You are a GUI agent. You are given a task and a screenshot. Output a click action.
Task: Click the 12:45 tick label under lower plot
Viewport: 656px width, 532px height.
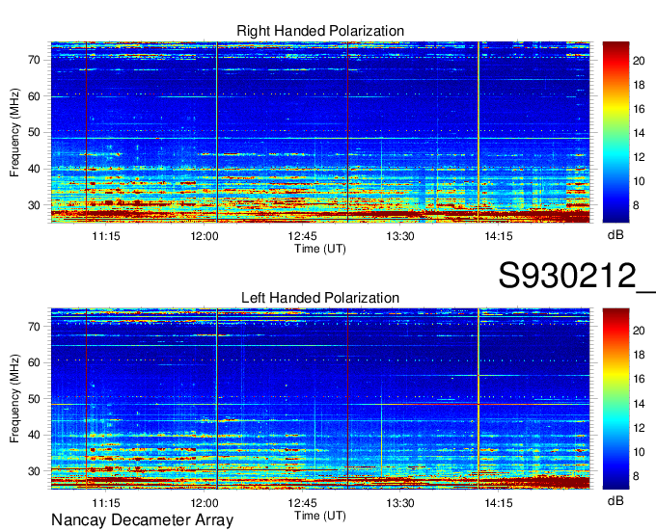coord(302,503)
